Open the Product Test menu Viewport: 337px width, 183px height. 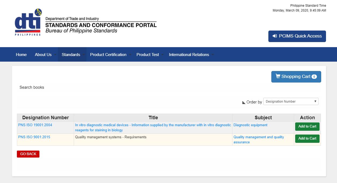point(148,55)
